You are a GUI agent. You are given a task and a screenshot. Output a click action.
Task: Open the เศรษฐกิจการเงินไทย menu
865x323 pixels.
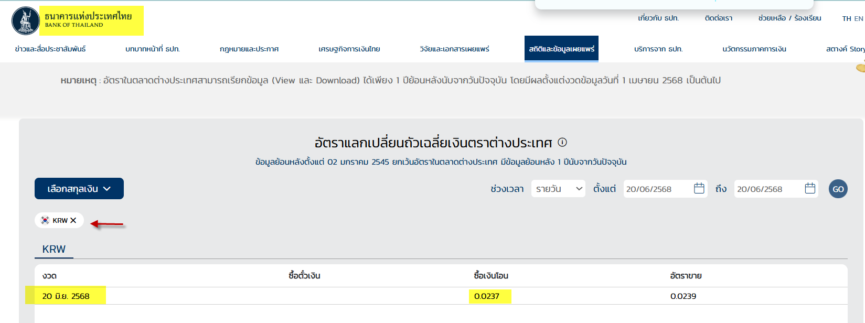tap(349, 49)
